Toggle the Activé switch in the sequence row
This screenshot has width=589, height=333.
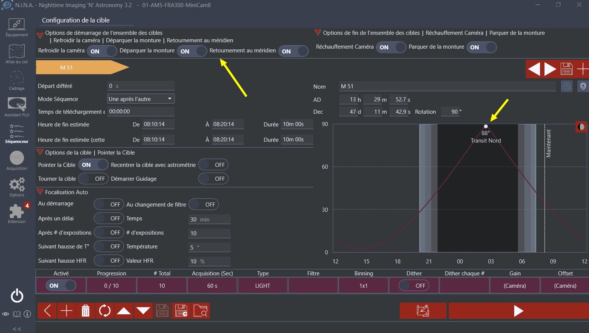point(61,285)
